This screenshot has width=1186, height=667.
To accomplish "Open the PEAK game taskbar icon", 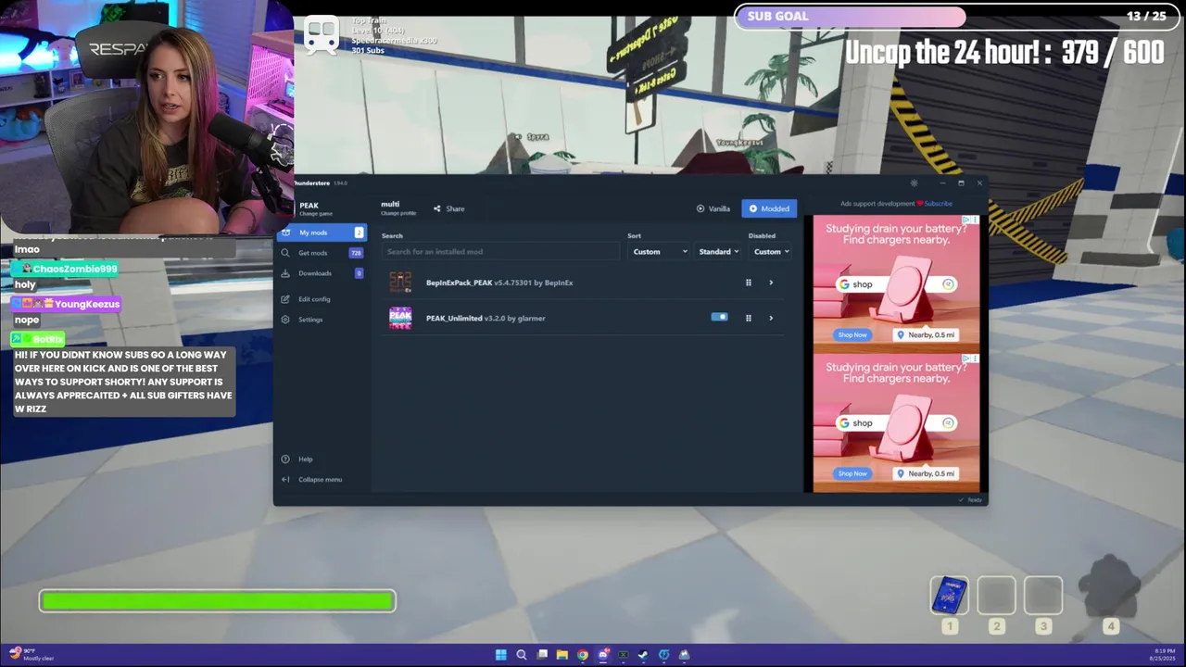I will coord(684,655).
